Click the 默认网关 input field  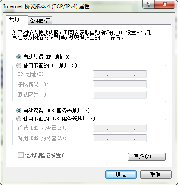[120, 95]
